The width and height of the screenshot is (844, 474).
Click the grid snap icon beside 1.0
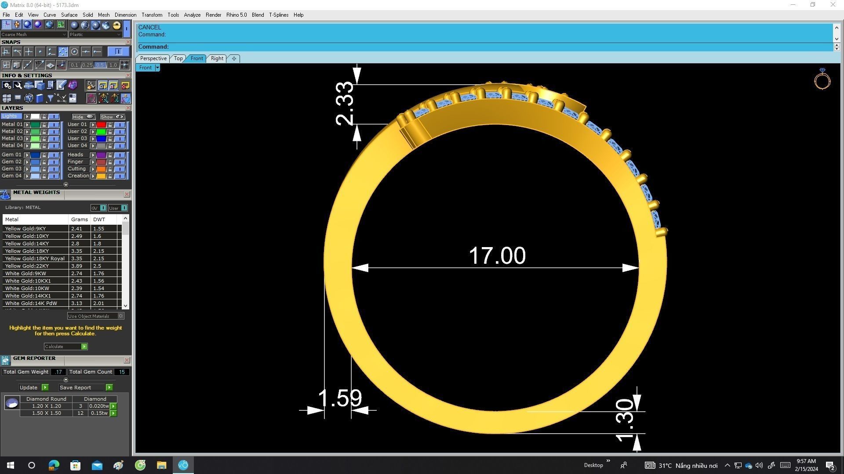tap(125, 65)
